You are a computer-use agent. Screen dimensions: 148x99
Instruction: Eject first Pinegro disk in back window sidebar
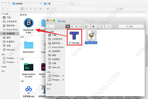coord(18,58)
